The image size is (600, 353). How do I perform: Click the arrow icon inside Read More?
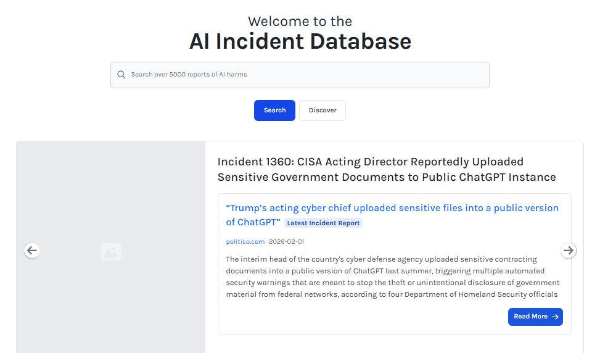coord(555,317)
